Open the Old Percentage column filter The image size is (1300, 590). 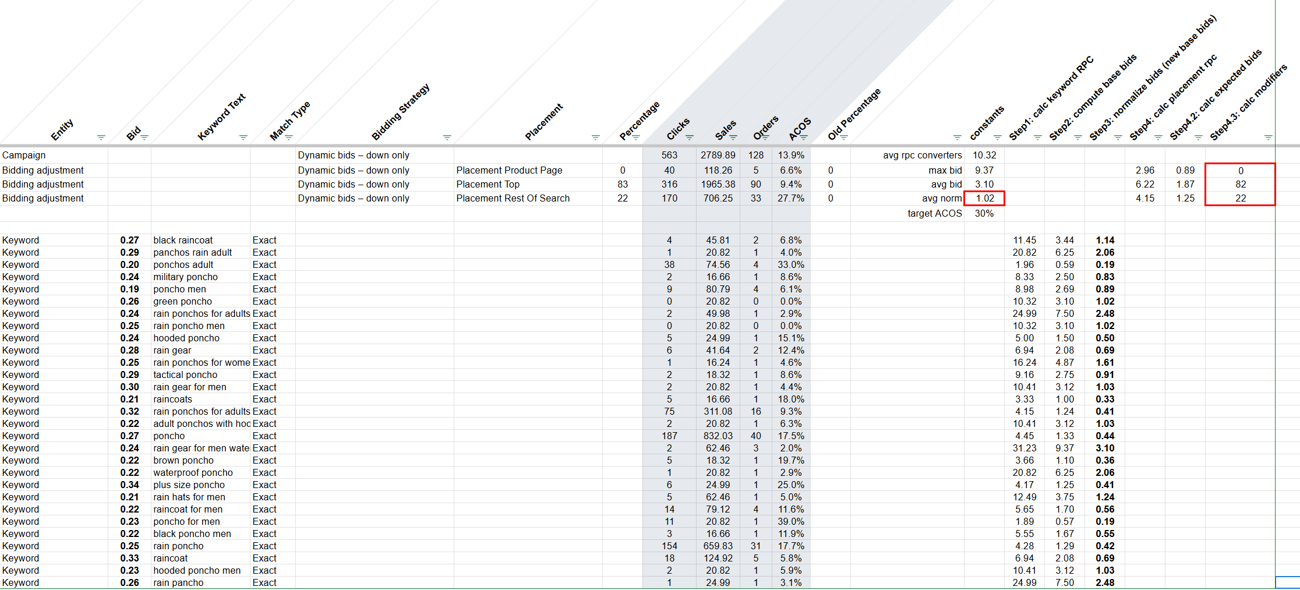[843, 137]
